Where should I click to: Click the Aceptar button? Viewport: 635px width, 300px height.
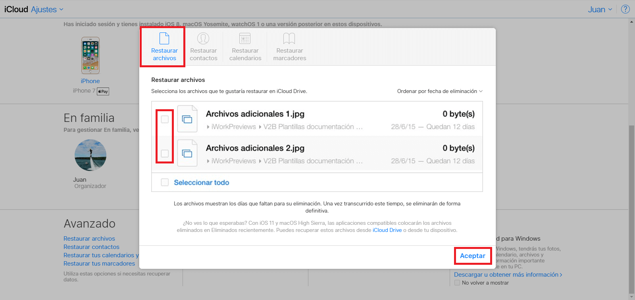tap(473, 256)
